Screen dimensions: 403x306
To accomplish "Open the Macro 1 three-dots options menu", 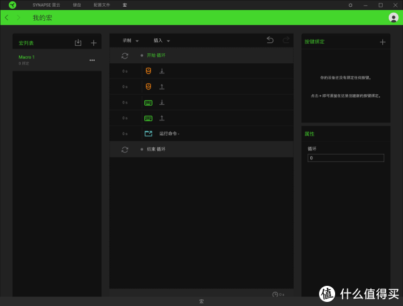I will click(92, 61).
